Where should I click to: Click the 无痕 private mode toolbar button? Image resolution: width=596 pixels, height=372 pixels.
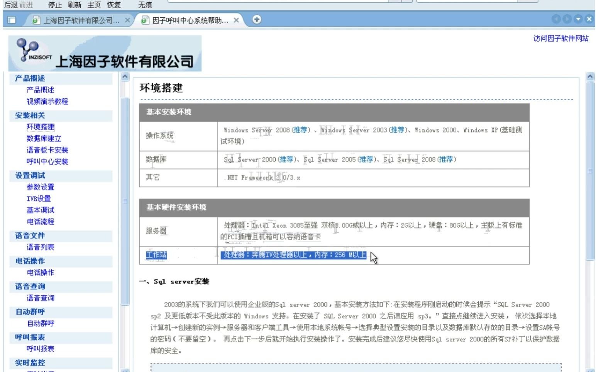[145, 5]
